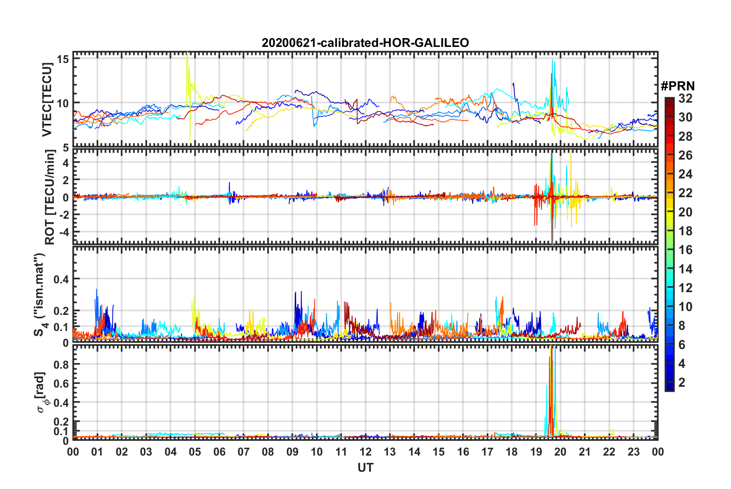The width and height of the screenshot is (731, 489).
Task: Pick UT axis tick label "15"
Action: (439, 452)
